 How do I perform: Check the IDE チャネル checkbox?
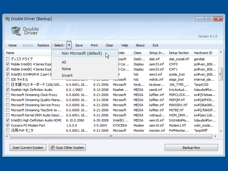(7, 79)
